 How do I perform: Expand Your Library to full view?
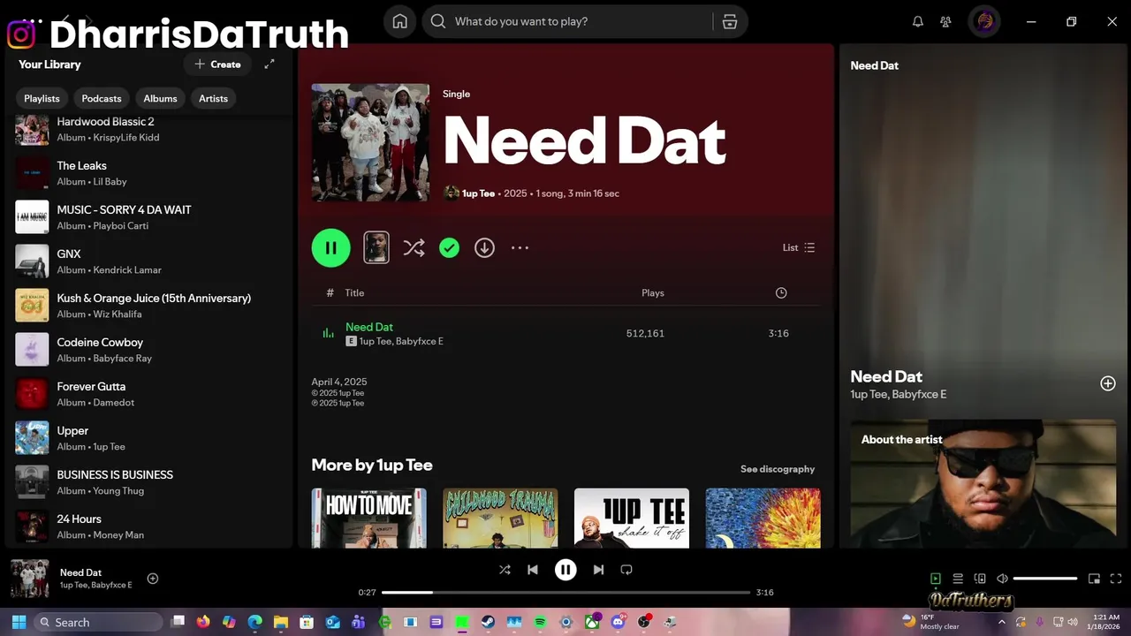[269, 64]
